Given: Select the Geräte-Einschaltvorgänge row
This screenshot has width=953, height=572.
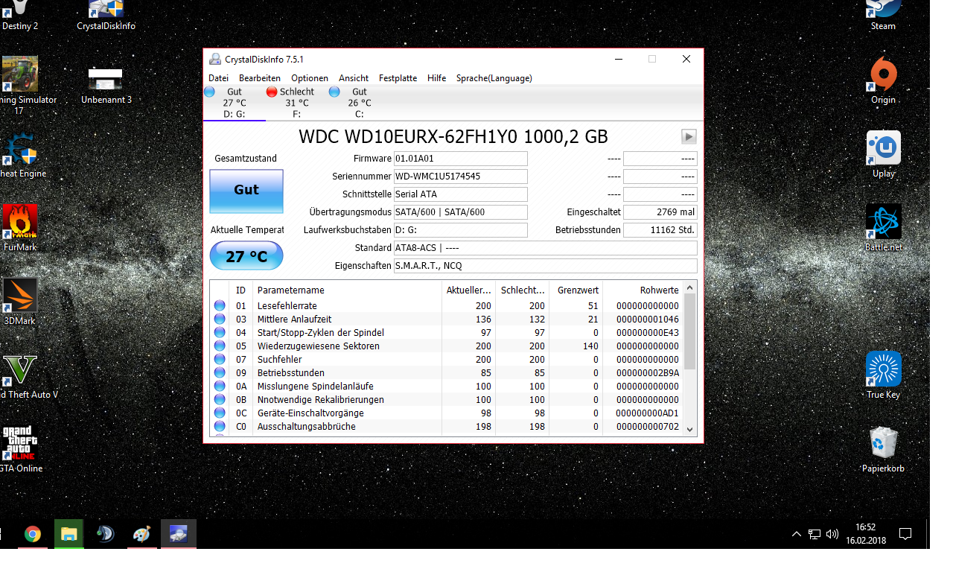Looking at the screenshot, I should 446,413.
